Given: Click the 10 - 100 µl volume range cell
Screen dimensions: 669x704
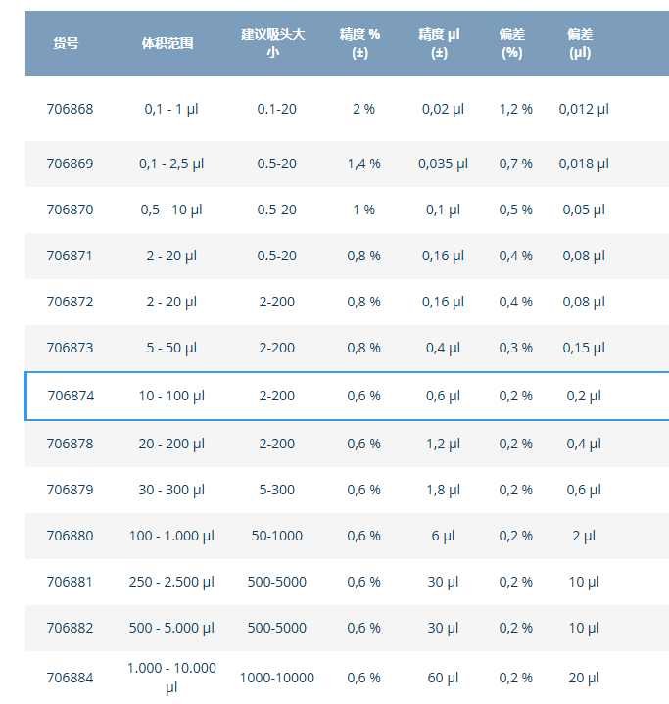Looking at the screenshot, I should [x=171, y=396].
